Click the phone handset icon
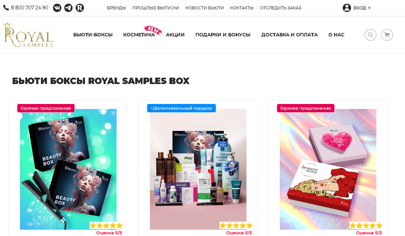405x236 pixels. 6,7
